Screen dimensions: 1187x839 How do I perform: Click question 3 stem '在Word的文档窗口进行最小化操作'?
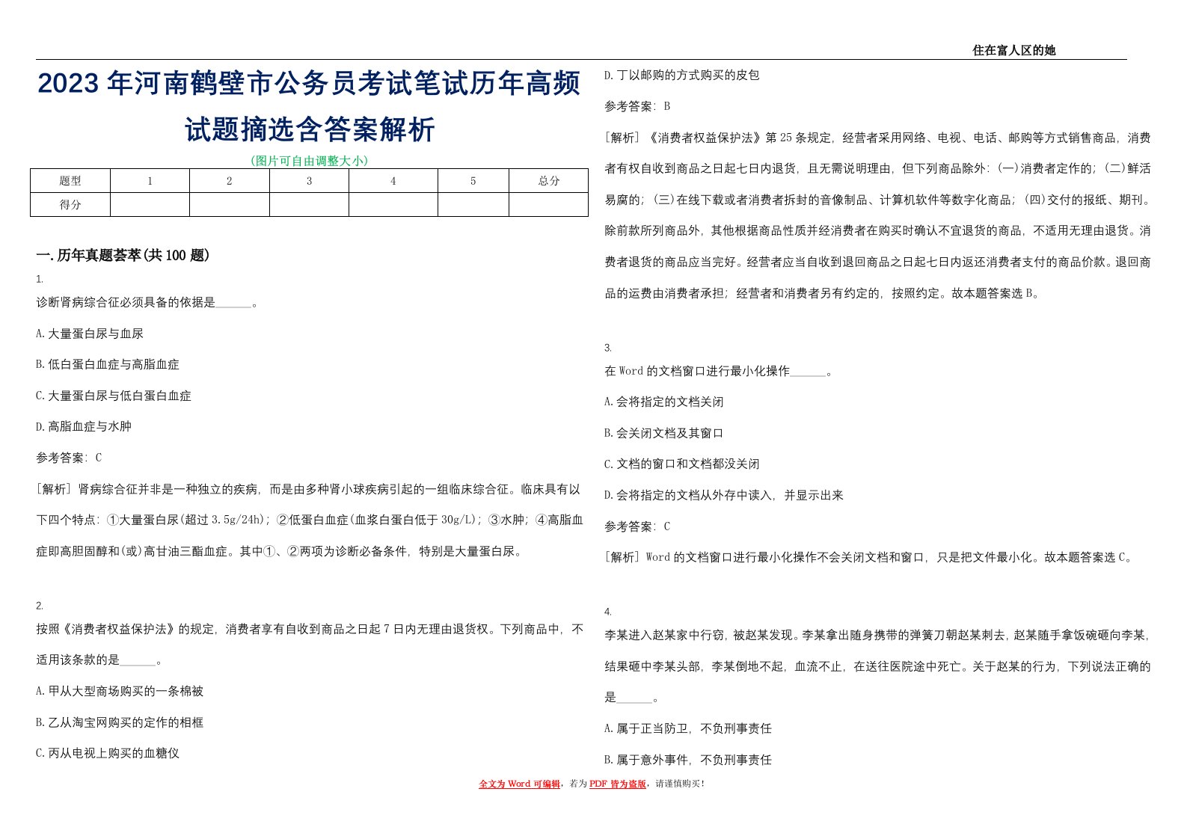tap(718, 370)
